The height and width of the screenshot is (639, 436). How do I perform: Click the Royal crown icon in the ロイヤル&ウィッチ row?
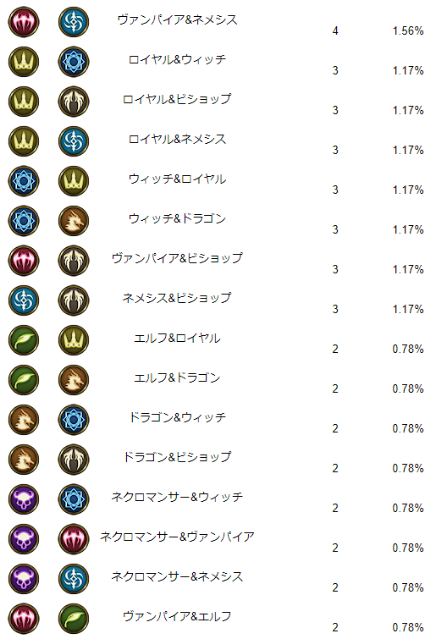point(24,62)
